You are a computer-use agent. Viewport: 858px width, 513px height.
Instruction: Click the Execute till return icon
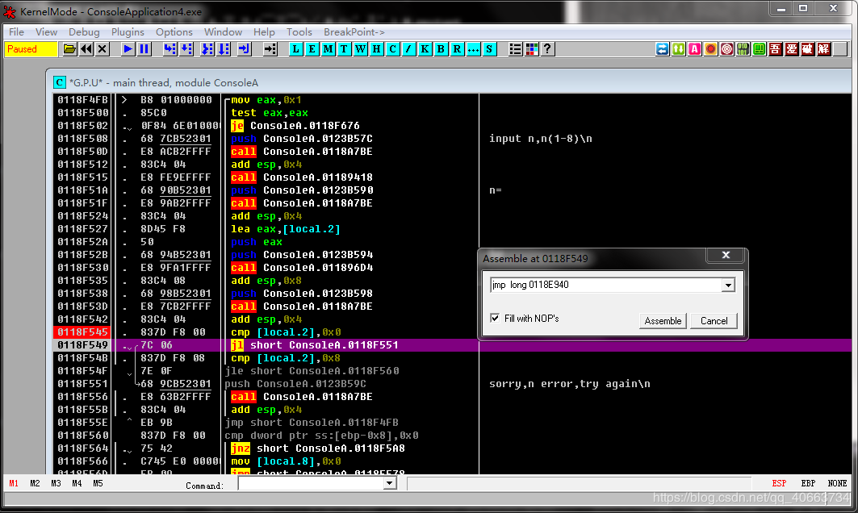tap(244, 49)
